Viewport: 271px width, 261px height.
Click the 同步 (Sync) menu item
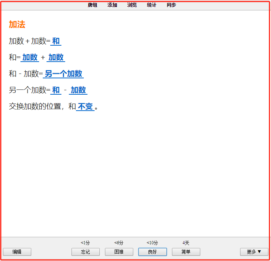click(171, 5)
